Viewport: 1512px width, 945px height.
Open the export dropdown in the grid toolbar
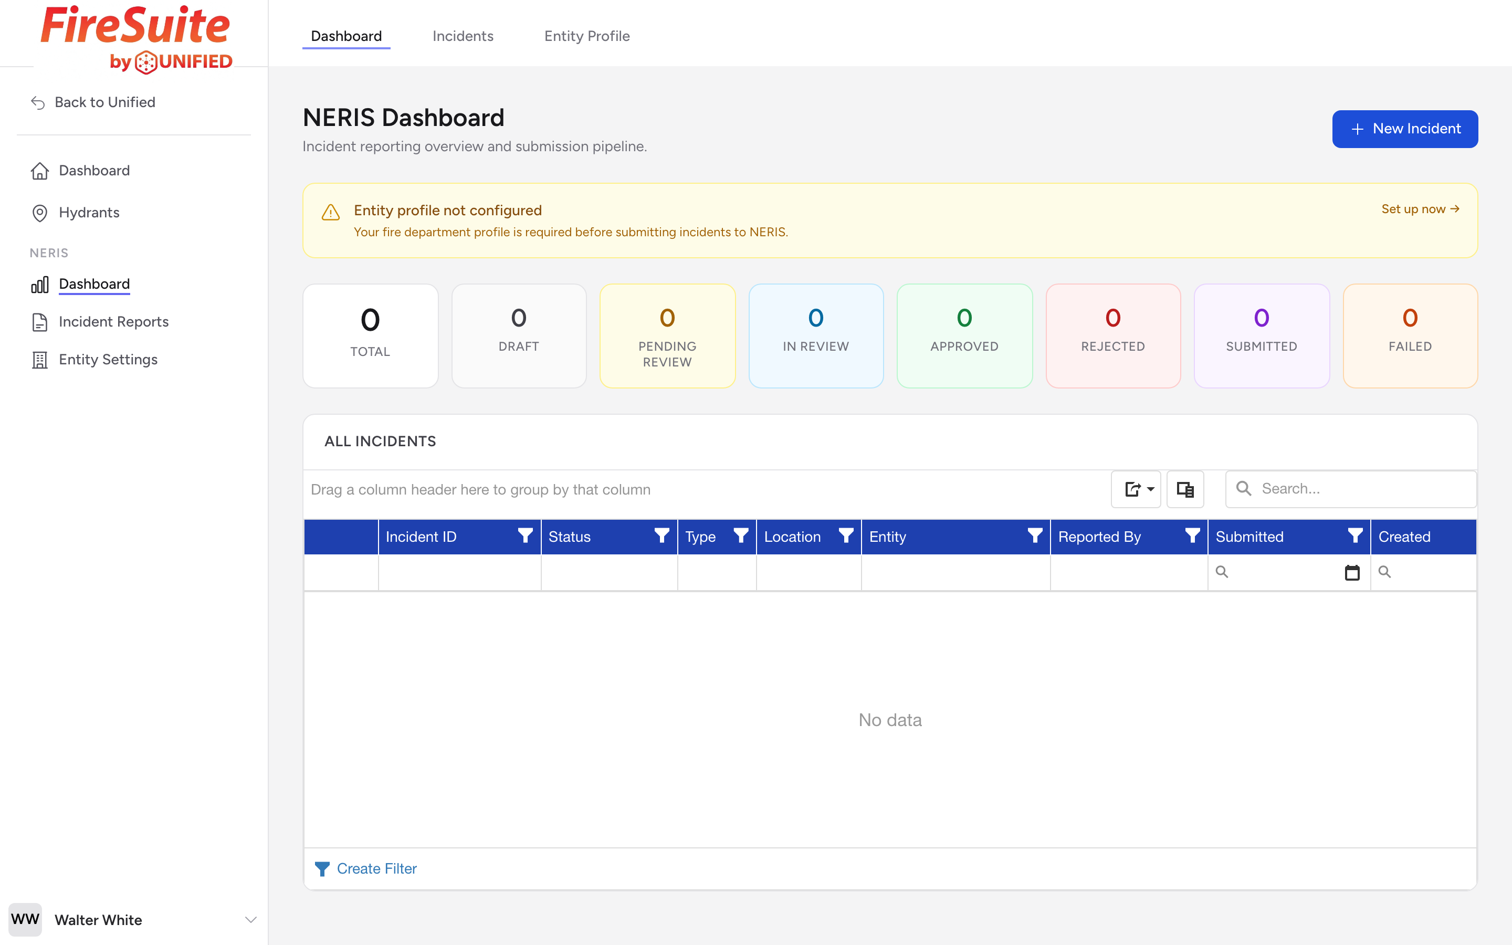pyautogui.click(x=1136, y=489)
